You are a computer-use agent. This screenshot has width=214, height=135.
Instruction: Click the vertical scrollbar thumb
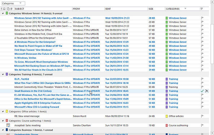212,44
